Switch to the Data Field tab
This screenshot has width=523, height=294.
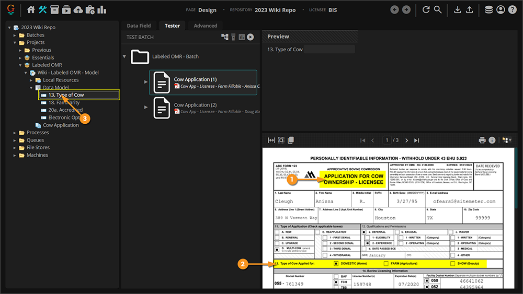click(x=139, y=26)
